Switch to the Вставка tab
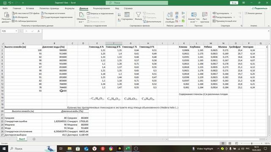The height and width of the screenshot is (152, 271). pos(30,8)
